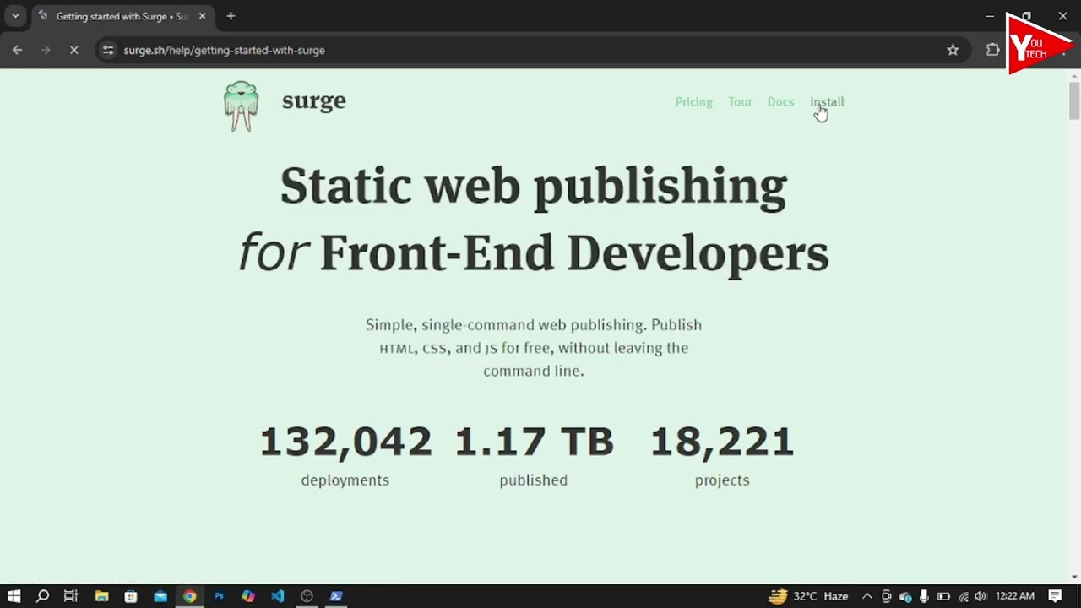
Task: Open the OBS Studio taskbar icon
Action: [307, 596]
